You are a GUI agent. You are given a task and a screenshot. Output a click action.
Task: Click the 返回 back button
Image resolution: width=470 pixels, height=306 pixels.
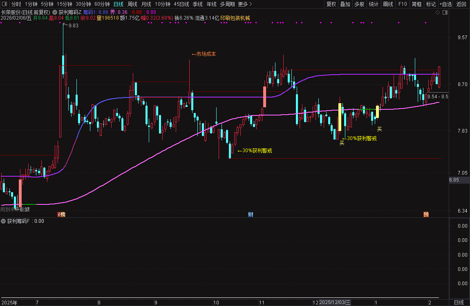click(461, 4)
